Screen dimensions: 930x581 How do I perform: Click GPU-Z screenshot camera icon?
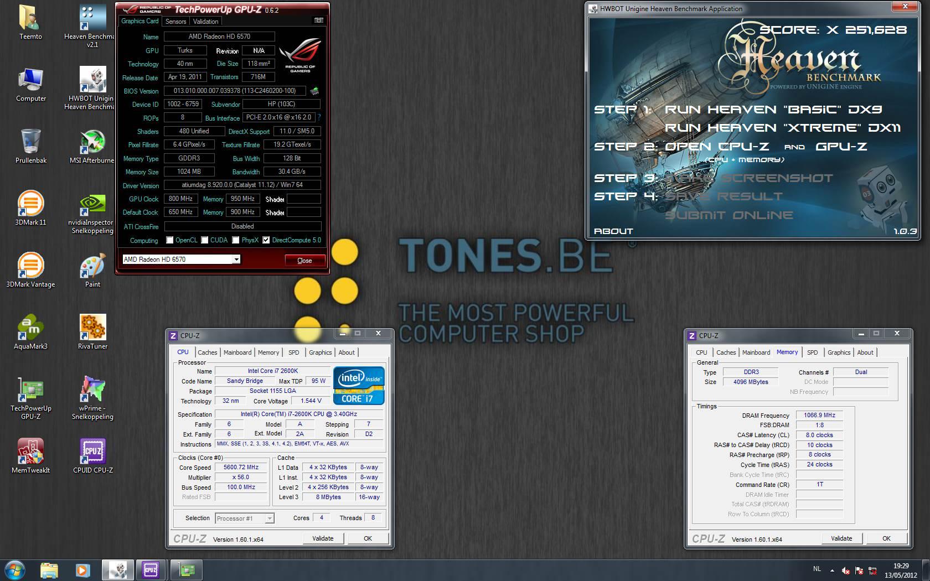pyautogui.click(x=319, y=20)
